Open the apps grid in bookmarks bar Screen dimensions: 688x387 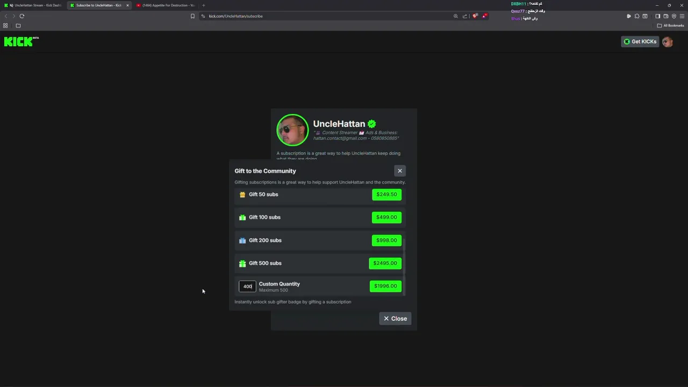click(5, 26)
